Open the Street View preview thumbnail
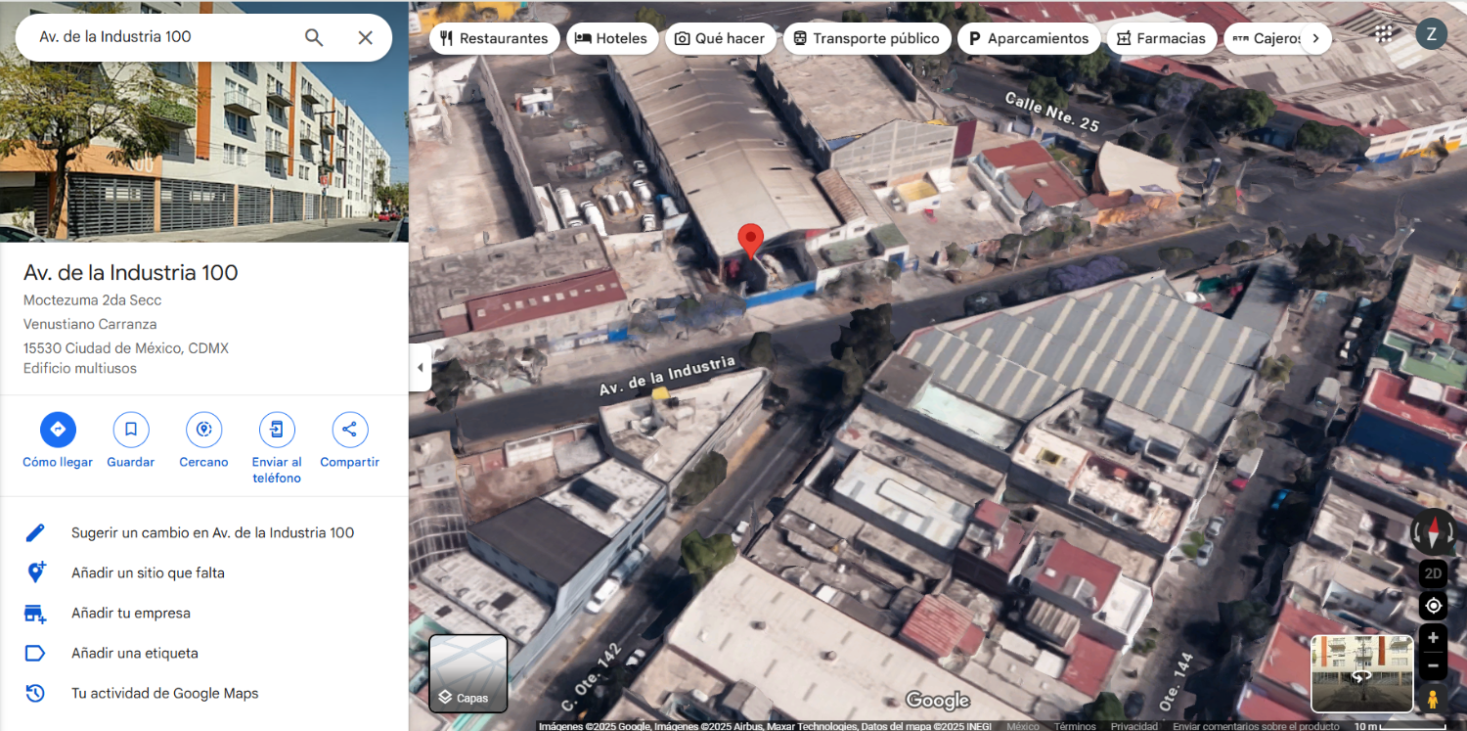The width and height of the screenshot is (1467, 731). click(1362, 673)
